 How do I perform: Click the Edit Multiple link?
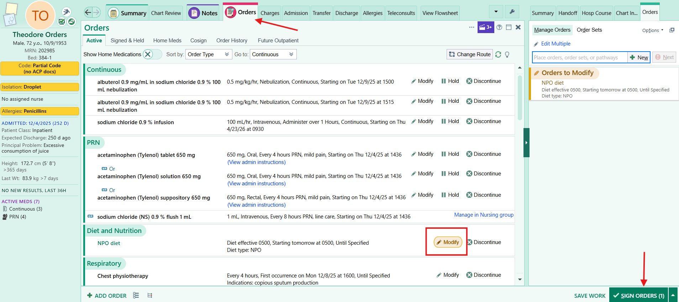(556, 44)
